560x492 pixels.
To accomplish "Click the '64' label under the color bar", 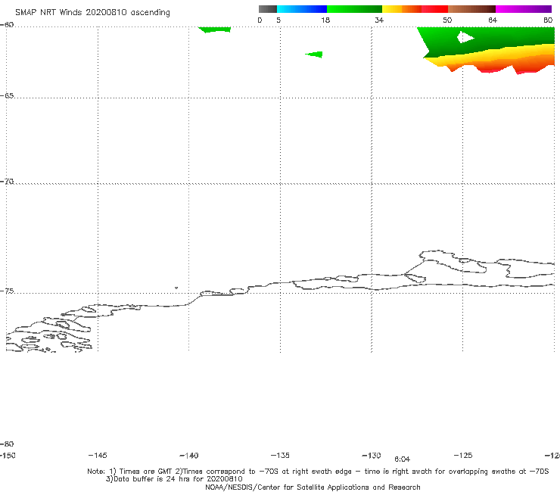I will pos(493,20).
